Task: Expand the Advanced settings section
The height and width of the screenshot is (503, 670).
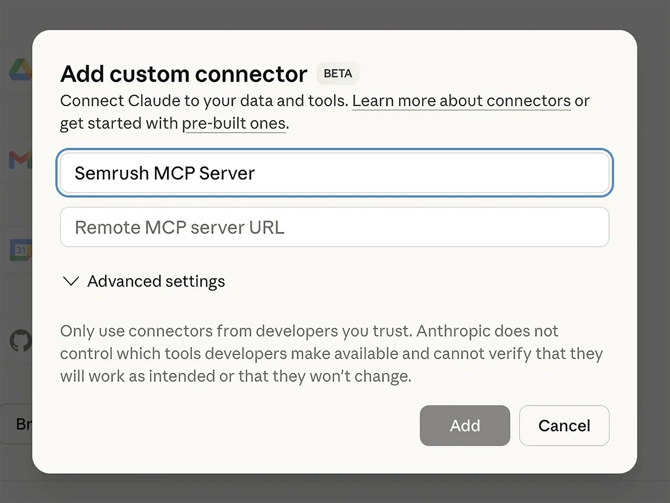Action: click(155, 281)
